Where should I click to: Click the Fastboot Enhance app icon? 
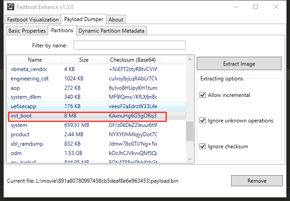point(11,7)
